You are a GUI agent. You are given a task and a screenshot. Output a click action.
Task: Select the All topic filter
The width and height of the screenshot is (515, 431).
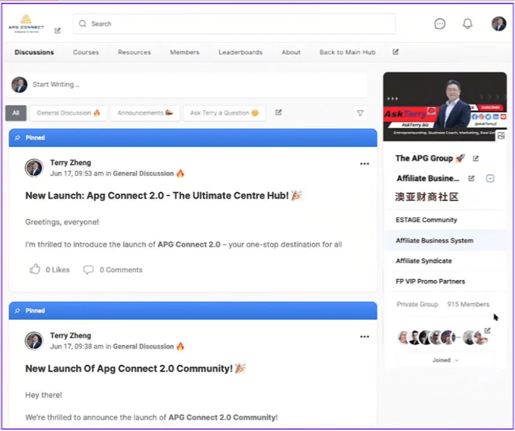(16, 113)
